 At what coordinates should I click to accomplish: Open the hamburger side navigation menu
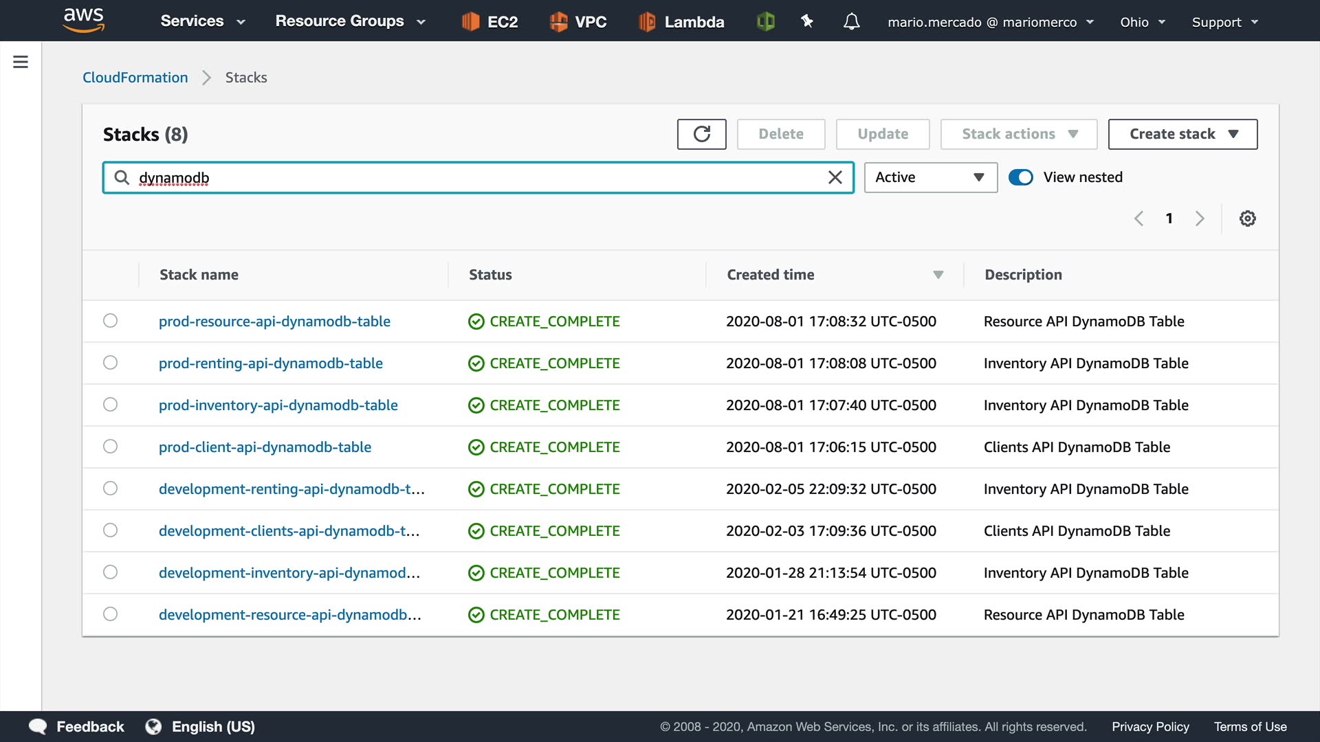click(x=21, y=62)
